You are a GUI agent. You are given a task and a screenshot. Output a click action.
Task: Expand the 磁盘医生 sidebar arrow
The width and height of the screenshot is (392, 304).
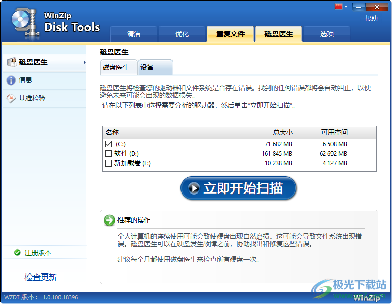(x=85, y=62)
